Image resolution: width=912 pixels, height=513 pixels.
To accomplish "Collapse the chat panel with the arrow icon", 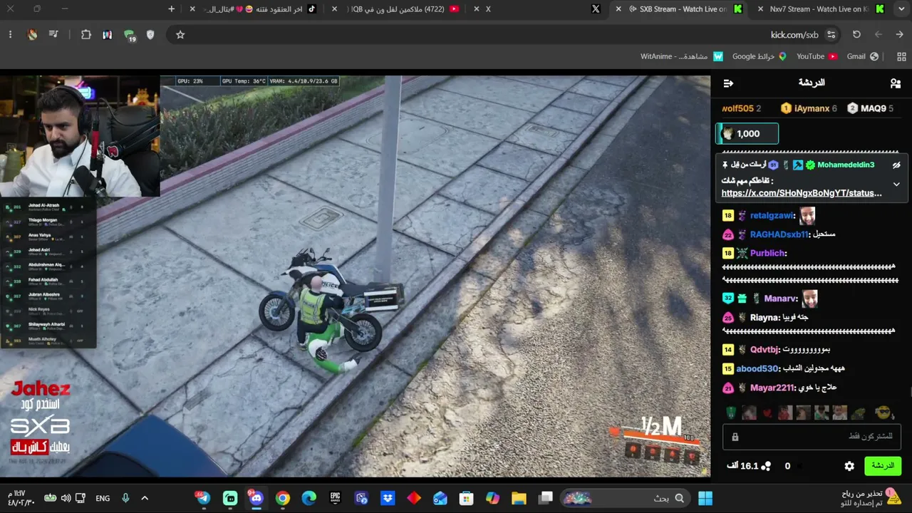I will click(728, 83).
